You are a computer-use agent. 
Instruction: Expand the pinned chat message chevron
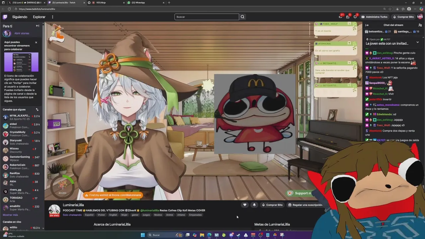click(x=418, y=42)
